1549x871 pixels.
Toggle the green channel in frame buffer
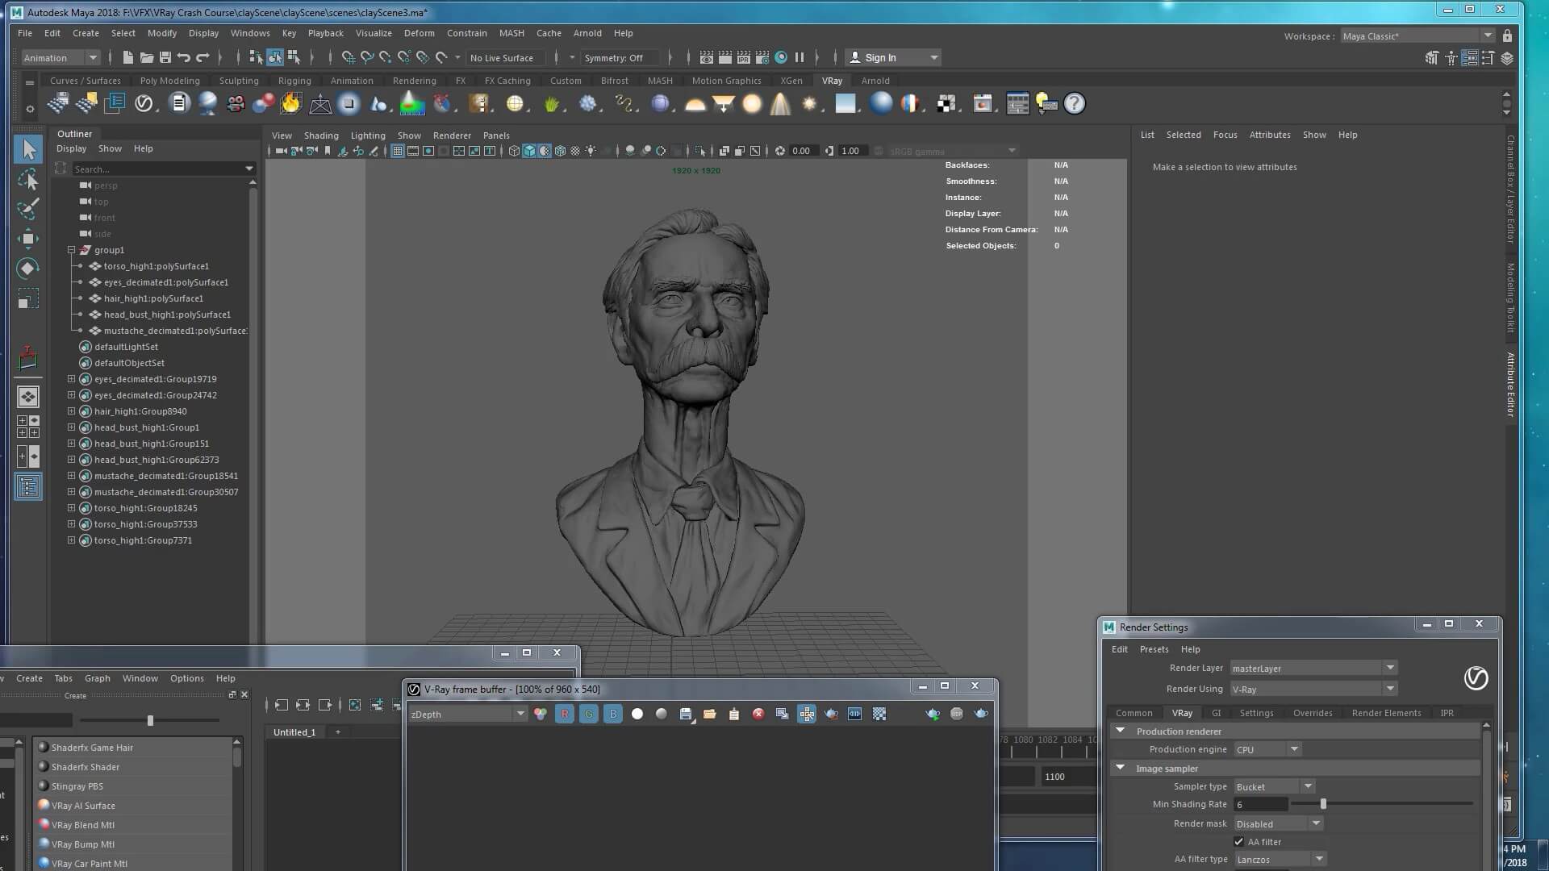[589, 714]
